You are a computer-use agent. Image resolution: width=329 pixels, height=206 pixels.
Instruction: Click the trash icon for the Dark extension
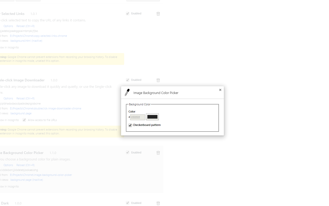[158, 203]
